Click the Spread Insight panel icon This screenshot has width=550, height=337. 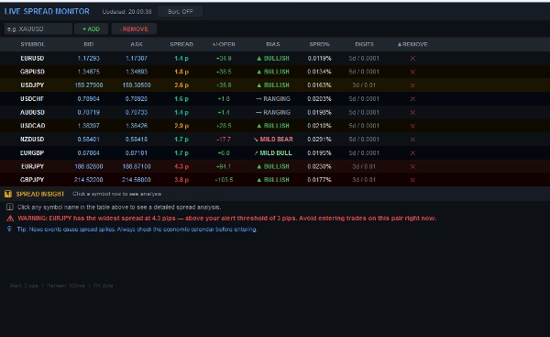(x=7, y=194)
